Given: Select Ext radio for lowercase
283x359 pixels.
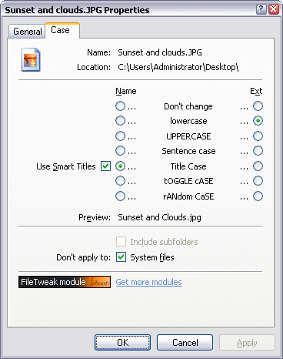Looking at the screenshot, I should [x=258, y=121].
